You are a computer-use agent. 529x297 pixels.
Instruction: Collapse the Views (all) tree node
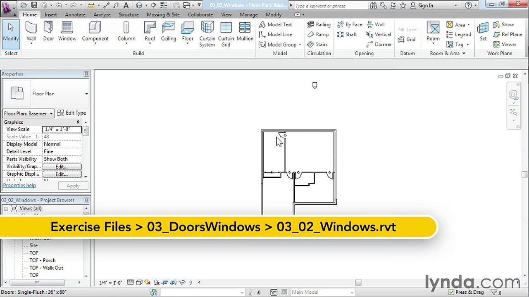(x=6, y=209)
